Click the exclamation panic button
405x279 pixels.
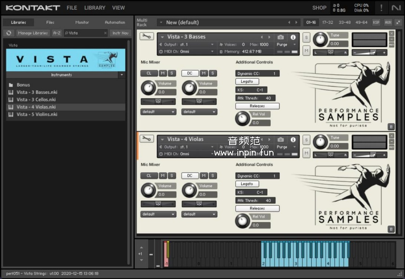(x=381, y=8)
